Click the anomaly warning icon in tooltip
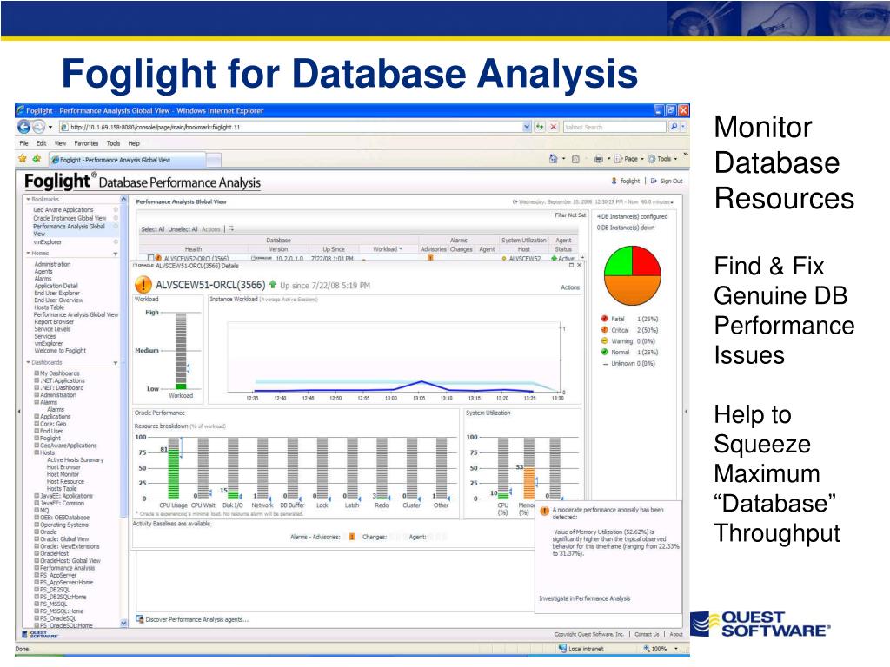 (x=544, y=512)
